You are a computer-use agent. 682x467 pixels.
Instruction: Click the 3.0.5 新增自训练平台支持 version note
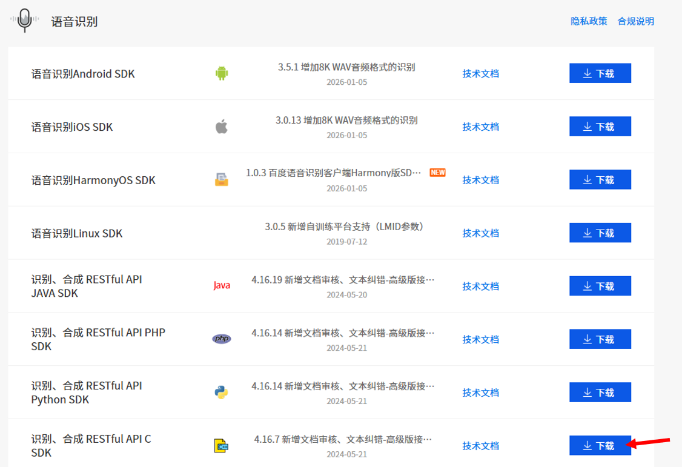344,227
